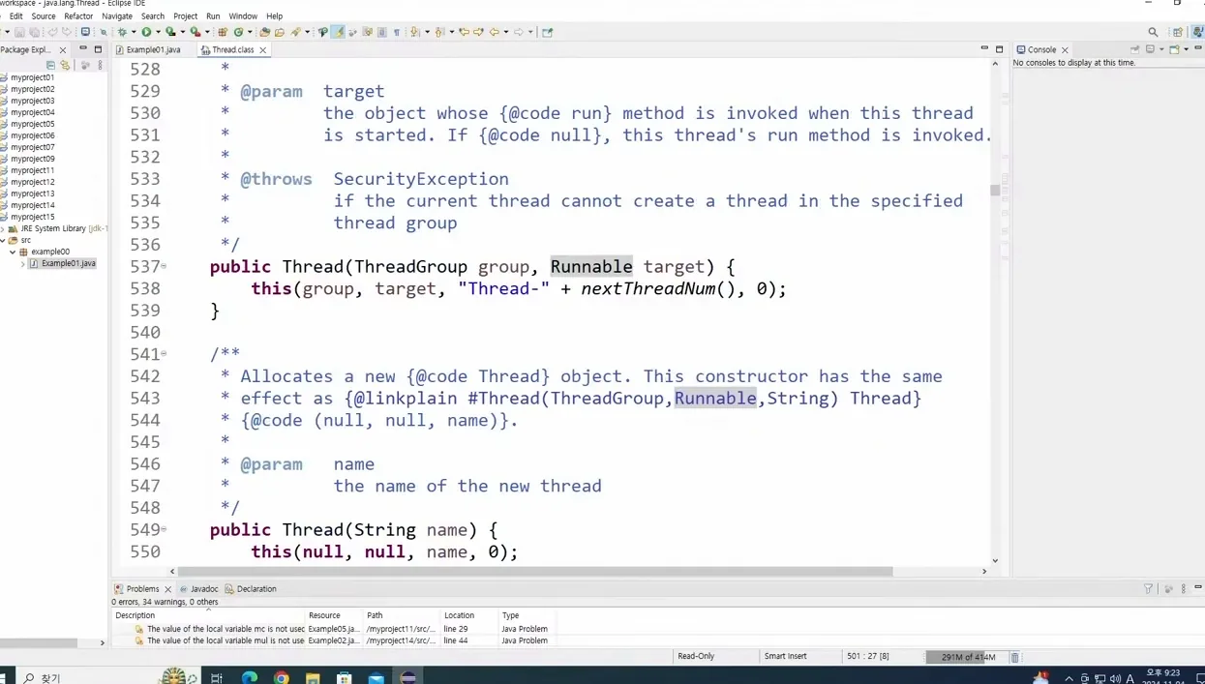Click the Back navigation arrow
1205x684 pixels.
495,32
